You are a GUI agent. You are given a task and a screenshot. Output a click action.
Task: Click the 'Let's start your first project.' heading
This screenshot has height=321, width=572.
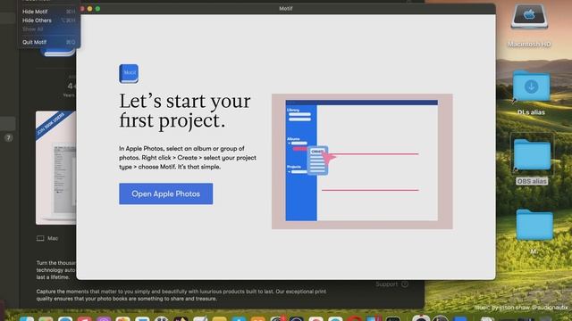[185, 111]
